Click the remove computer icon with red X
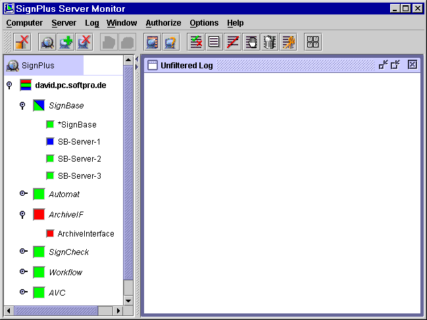The height and width of the screenshot is (320, 427). click(84, 43)
